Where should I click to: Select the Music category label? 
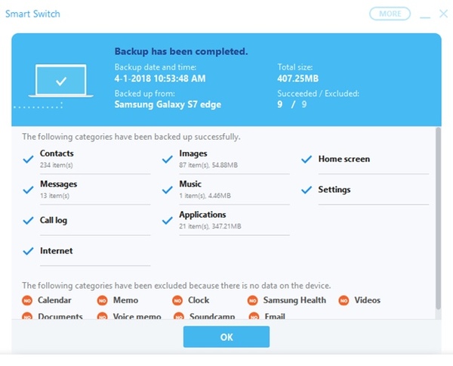190,184
